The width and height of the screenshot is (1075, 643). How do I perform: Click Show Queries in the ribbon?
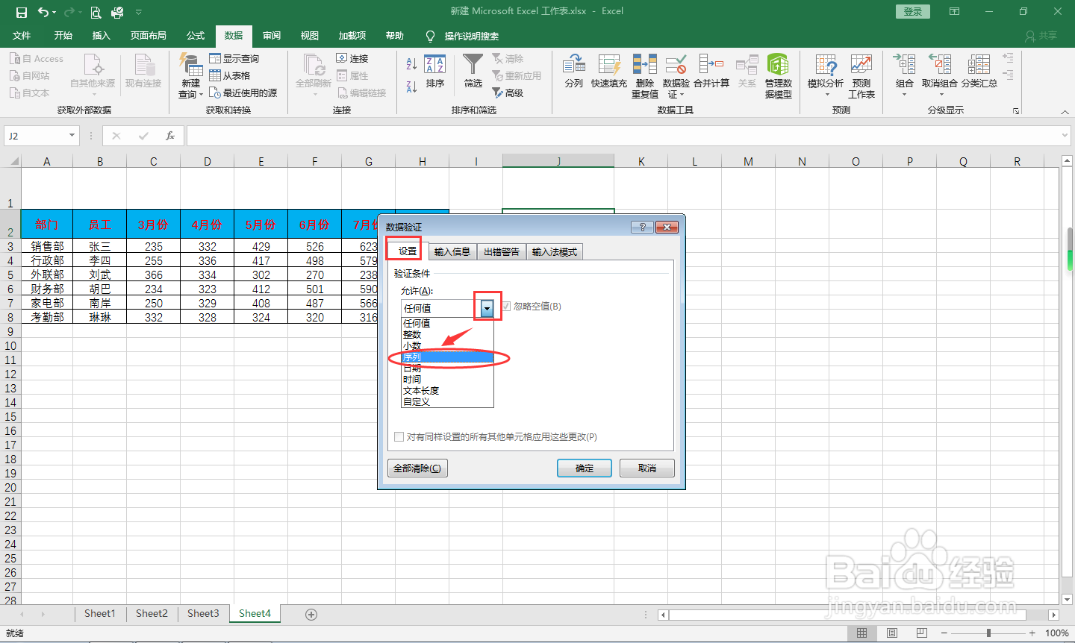click(234, 58)
